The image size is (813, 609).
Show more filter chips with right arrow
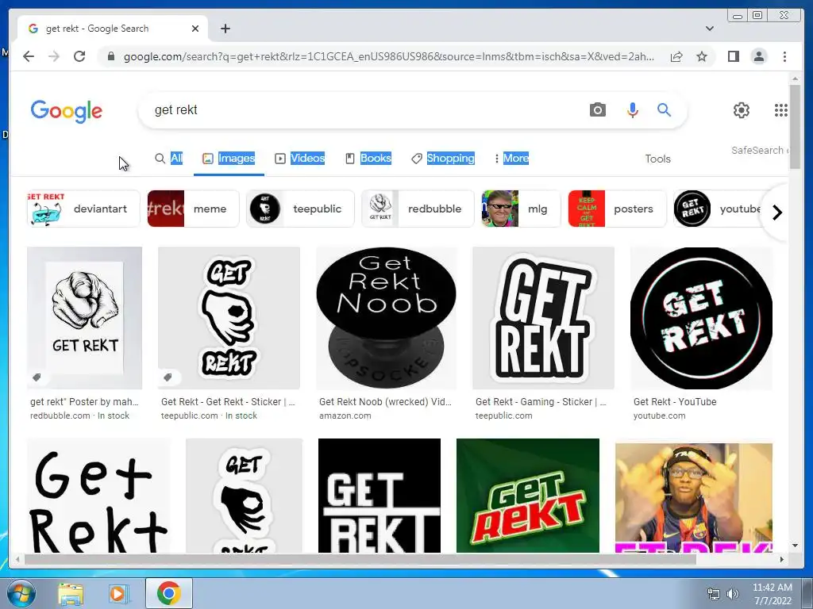776,213
